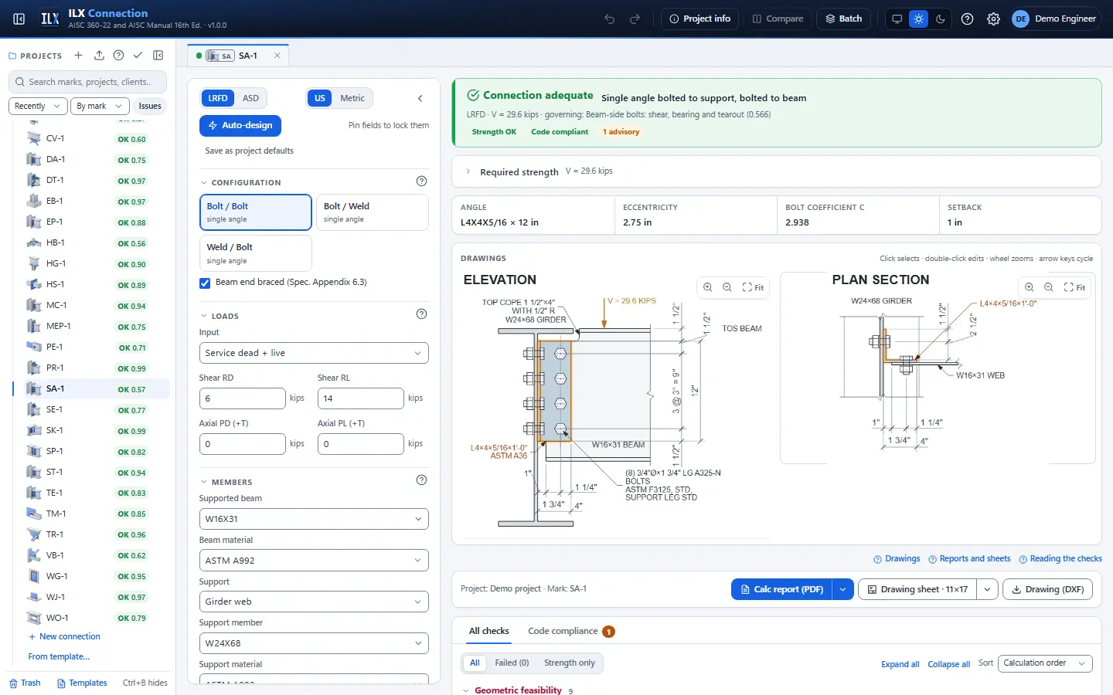
Task: Download the Calc report (PDF)
Action: tap(781, 589)
